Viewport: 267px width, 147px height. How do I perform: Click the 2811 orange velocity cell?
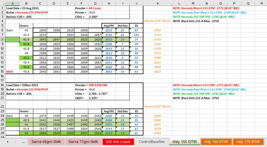(x=158, y=62)
